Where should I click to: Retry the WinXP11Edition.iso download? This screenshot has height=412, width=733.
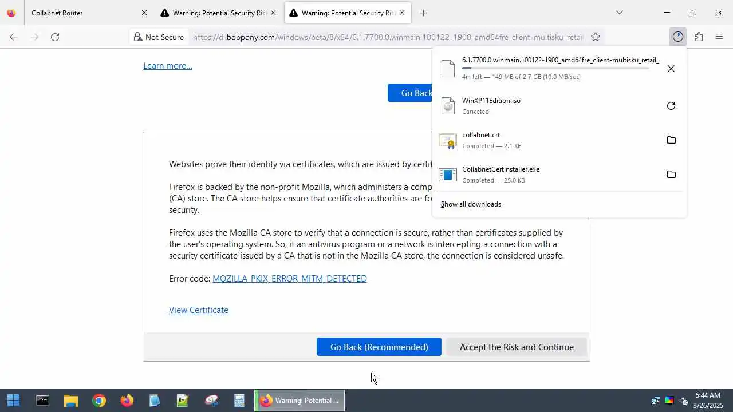[671, 106]
